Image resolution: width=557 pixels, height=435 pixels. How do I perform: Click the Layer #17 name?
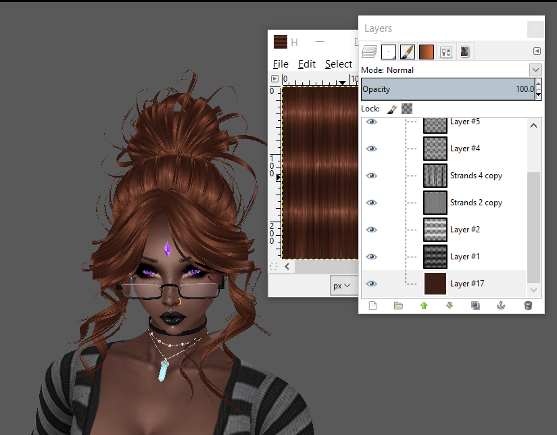(x=467, y=284)
